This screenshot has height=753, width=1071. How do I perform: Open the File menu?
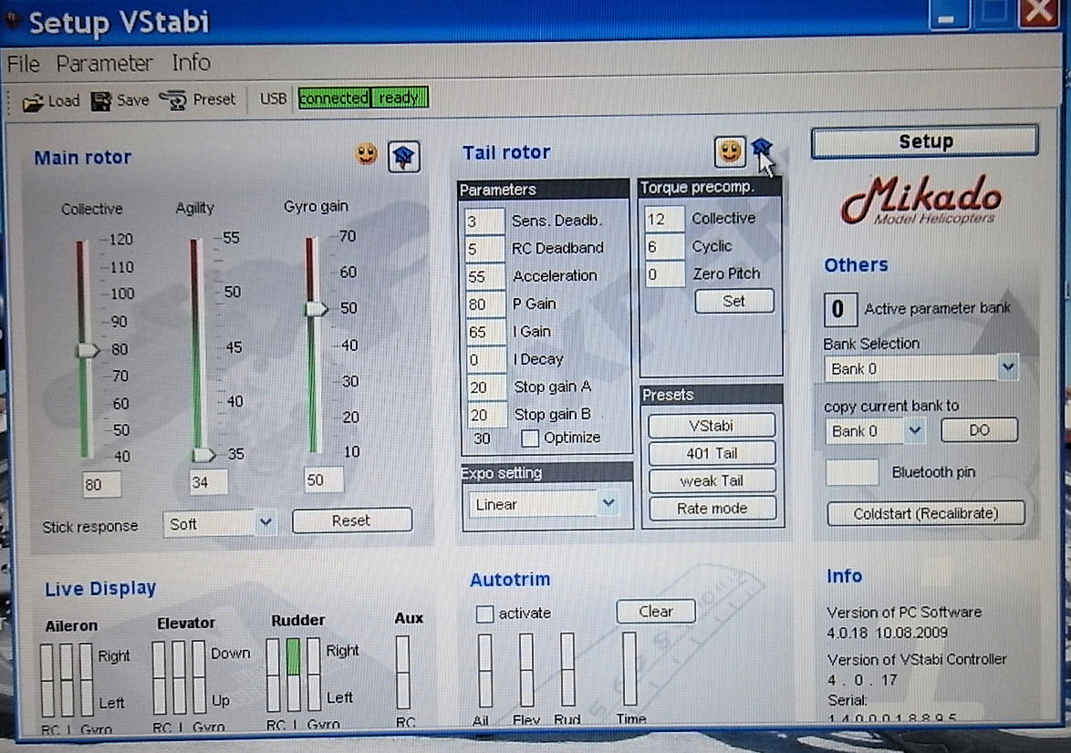pyautogui.click(x=23, y=64)
